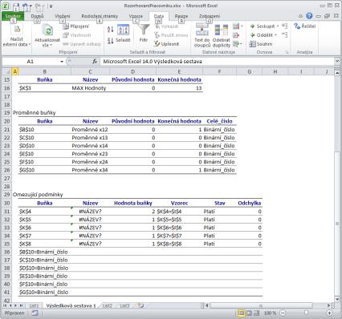The width and height of the screenshot is (342, 319).
Task: Click the zoom slider handle
Action: click(x=306, y=313)
